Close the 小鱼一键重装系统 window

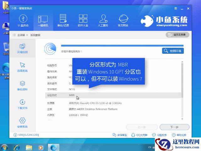click(188, 8)
